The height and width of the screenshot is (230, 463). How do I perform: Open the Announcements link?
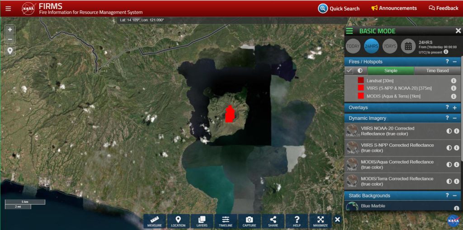pyautogui.click(x=394, y=8)
